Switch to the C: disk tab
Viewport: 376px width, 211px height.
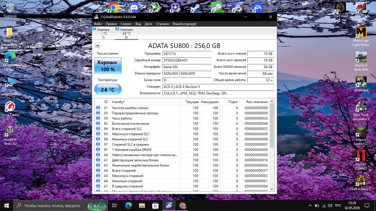point(103,33)
